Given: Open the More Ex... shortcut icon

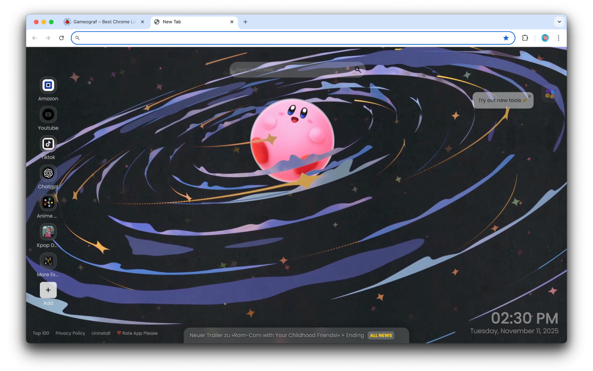Looking at the screenshot, I should click(x=48, y=261).
